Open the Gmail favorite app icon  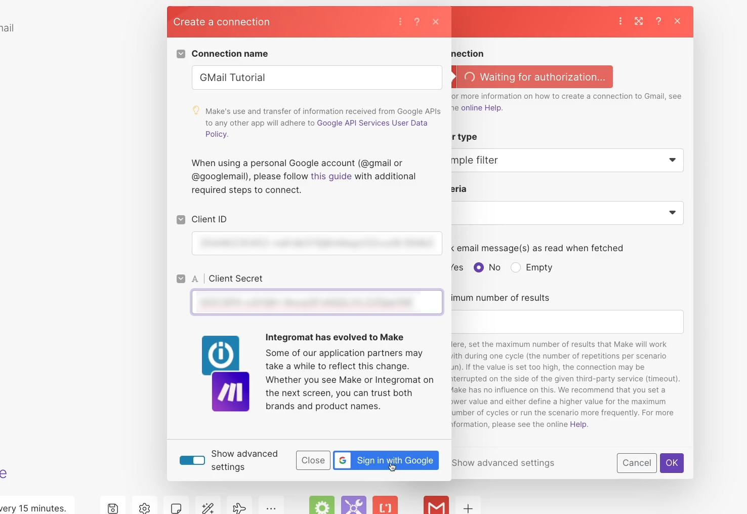(436, 505)
